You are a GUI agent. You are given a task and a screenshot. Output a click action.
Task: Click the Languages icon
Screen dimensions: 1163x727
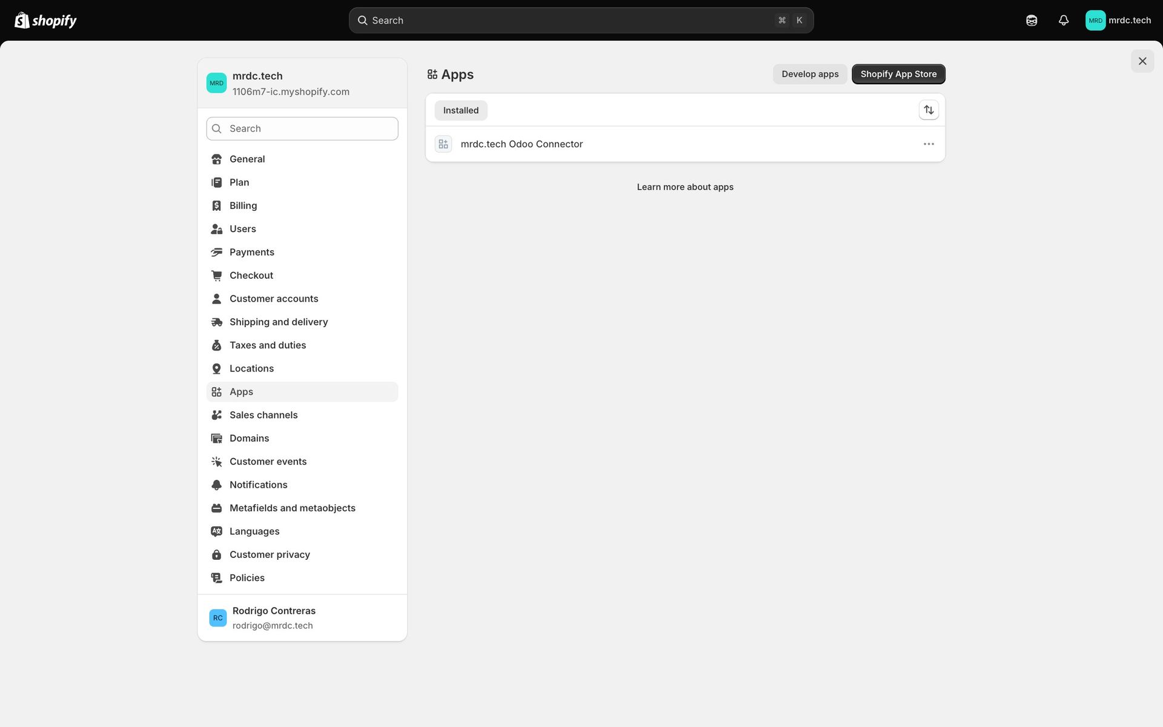tap(216, 531)
